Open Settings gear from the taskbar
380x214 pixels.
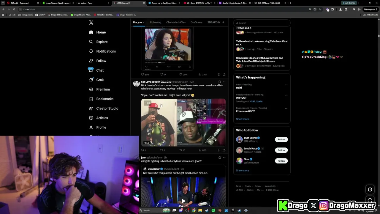(246, 210)
